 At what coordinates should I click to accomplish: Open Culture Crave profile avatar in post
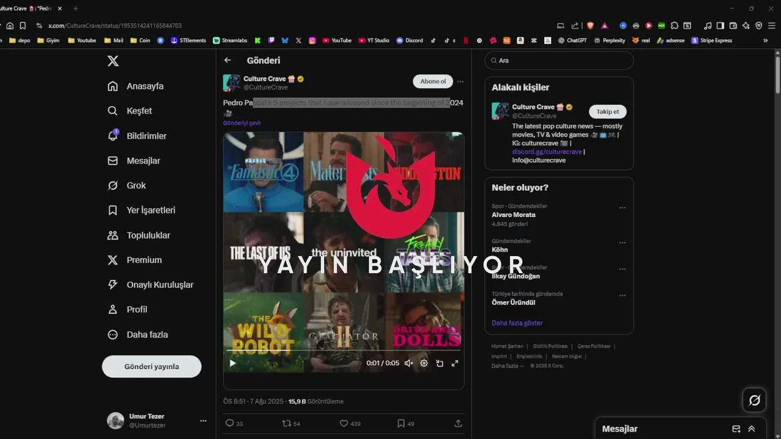pos(232,83)
